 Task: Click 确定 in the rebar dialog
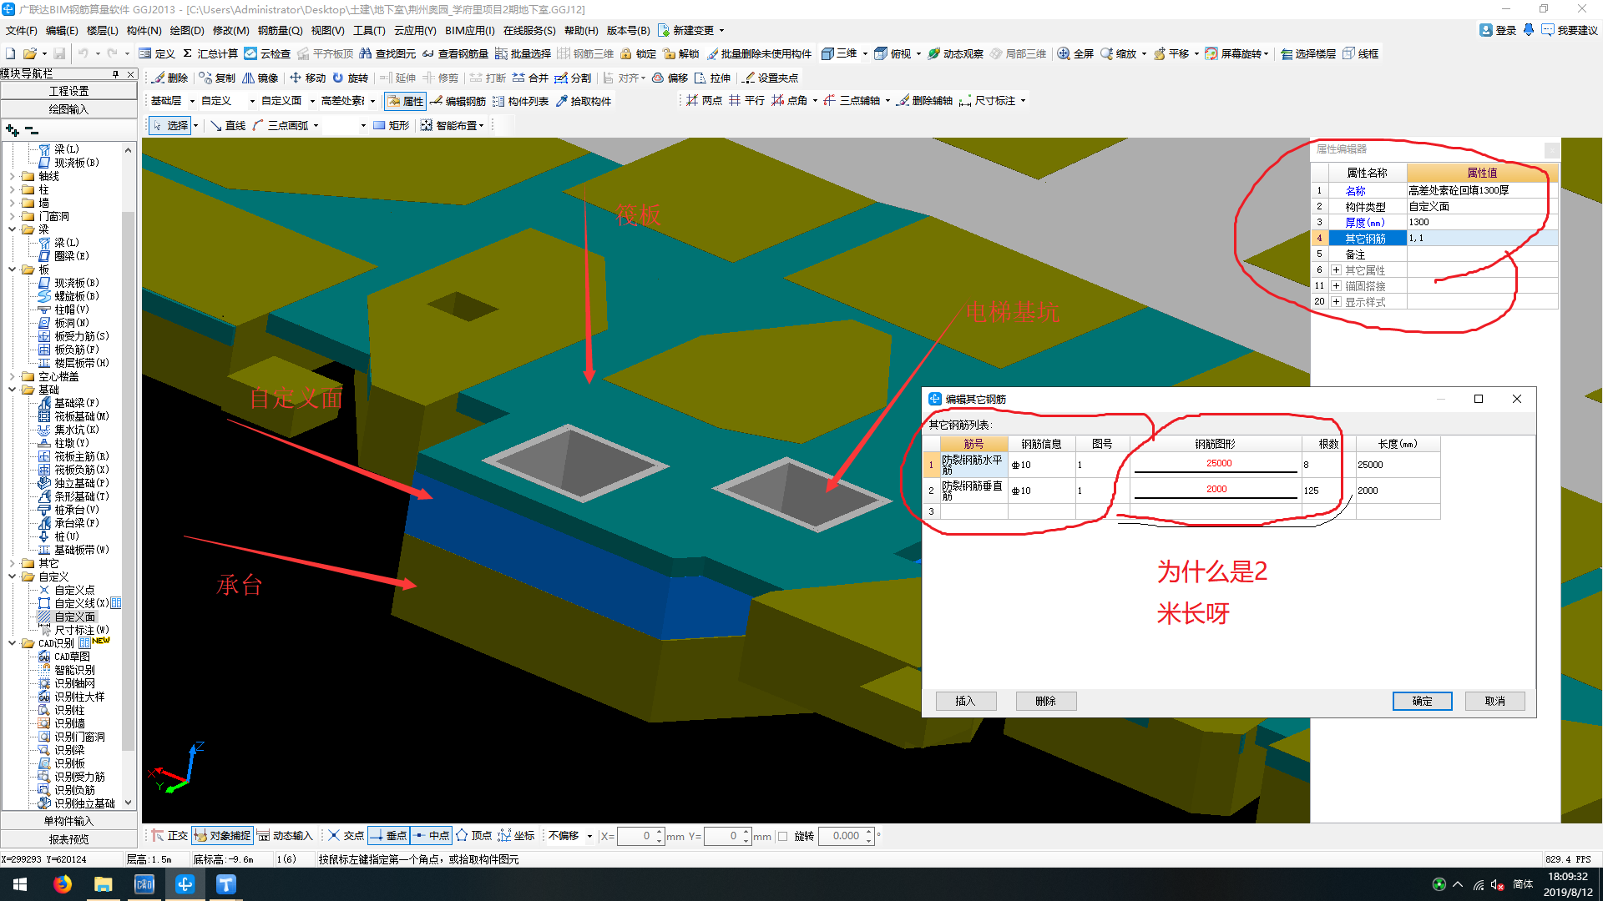(1422, 701)
